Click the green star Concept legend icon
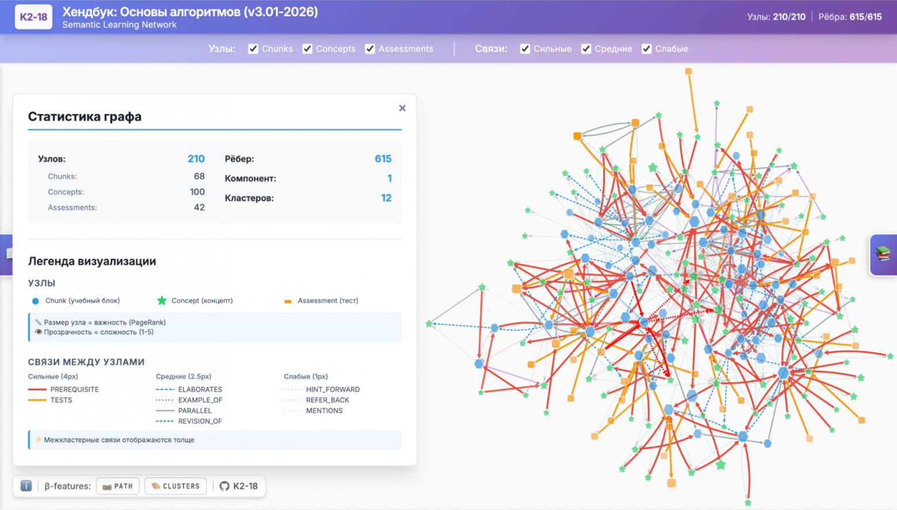 [162, 300]
